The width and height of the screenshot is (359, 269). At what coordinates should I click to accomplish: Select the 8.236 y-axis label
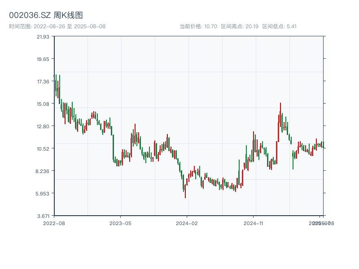[42, 171]
